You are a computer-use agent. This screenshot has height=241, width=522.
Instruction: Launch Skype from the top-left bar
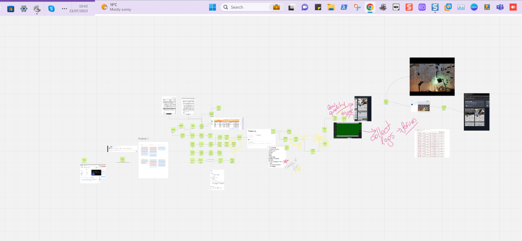coord(51,9)
